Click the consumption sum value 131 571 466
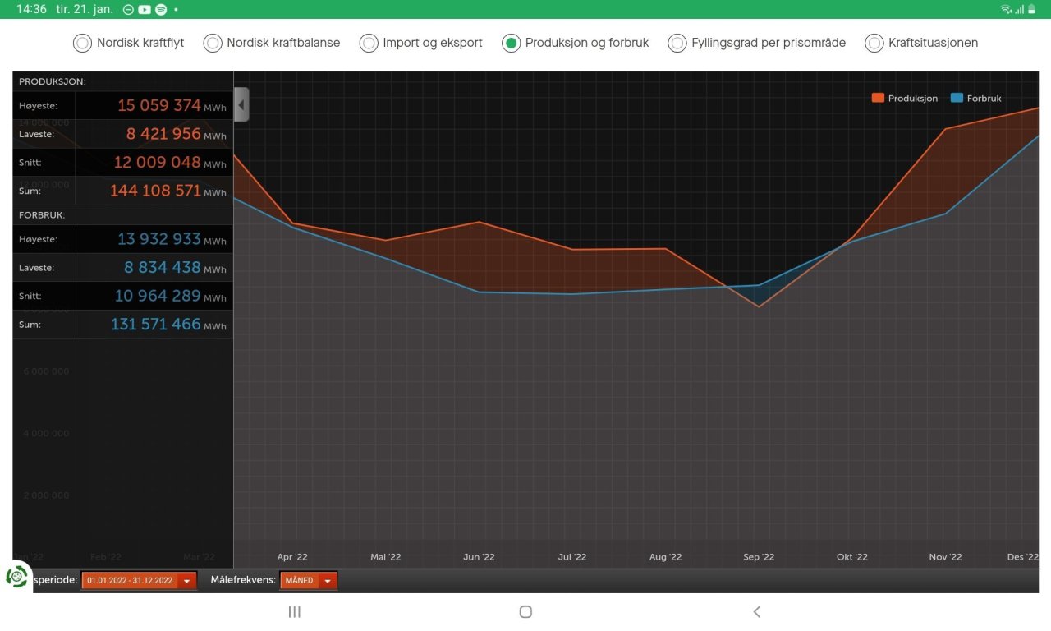 156,325
